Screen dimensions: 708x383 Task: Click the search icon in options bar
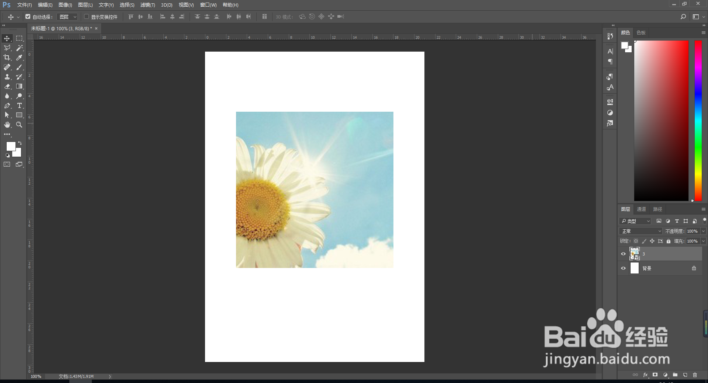coord(683,17)
